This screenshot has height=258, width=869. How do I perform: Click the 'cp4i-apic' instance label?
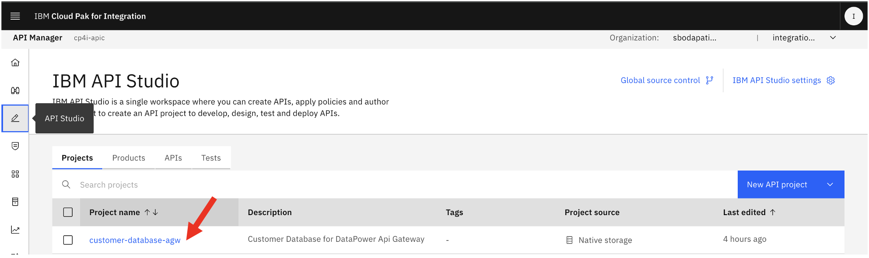[89, 38]
